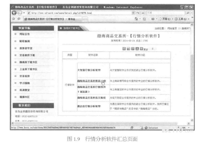Click the 软件名称 table header cell
This screenshot has width=204, height=143.
[x=93, y=55]
